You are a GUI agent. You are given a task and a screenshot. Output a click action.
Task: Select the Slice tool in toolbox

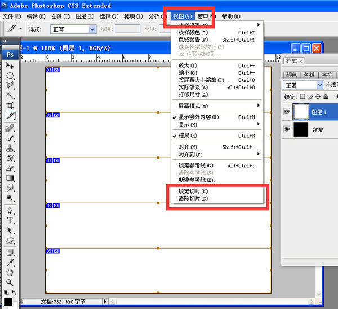[10, 116]
